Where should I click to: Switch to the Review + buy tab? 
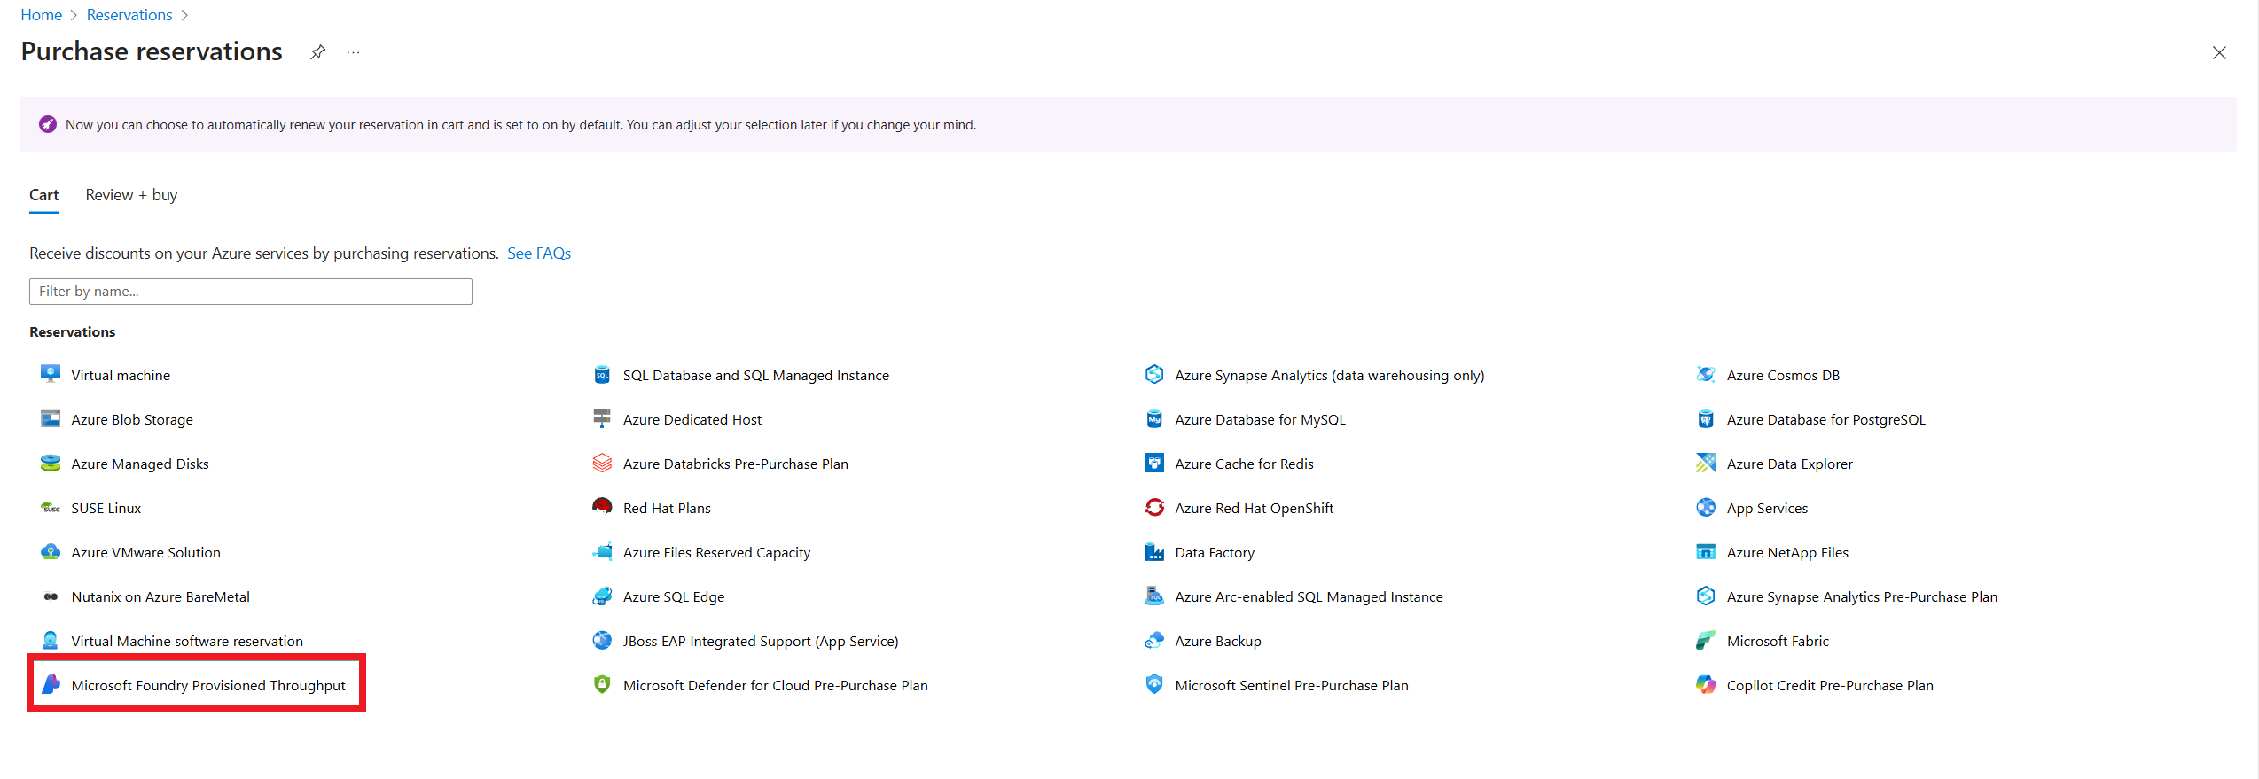coord(131,195)
